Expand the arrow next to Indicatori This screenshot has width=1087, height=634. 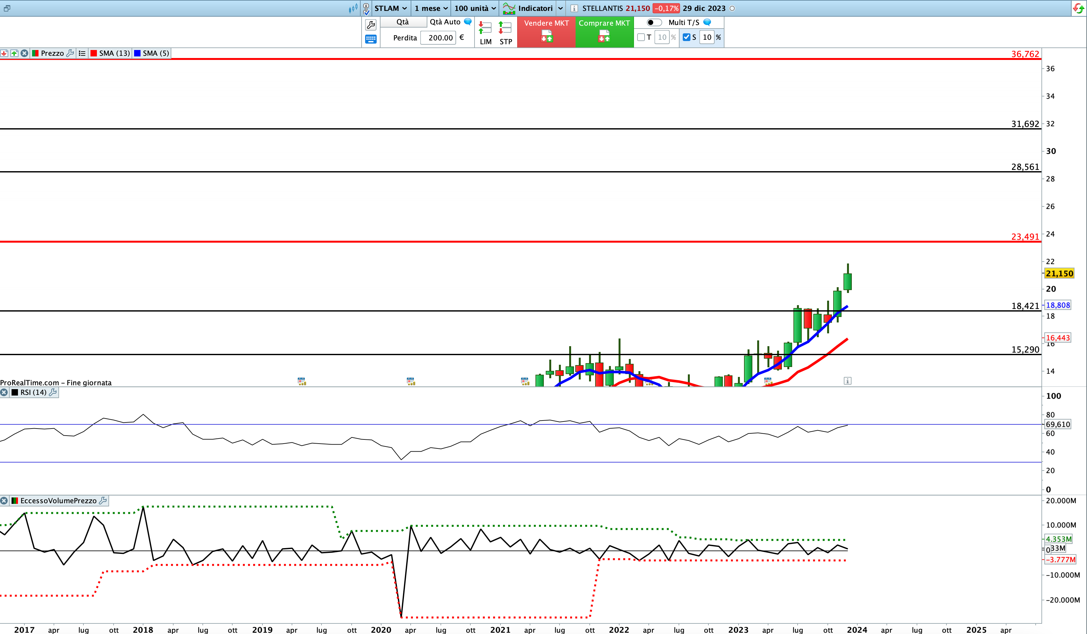pos(560,8)
